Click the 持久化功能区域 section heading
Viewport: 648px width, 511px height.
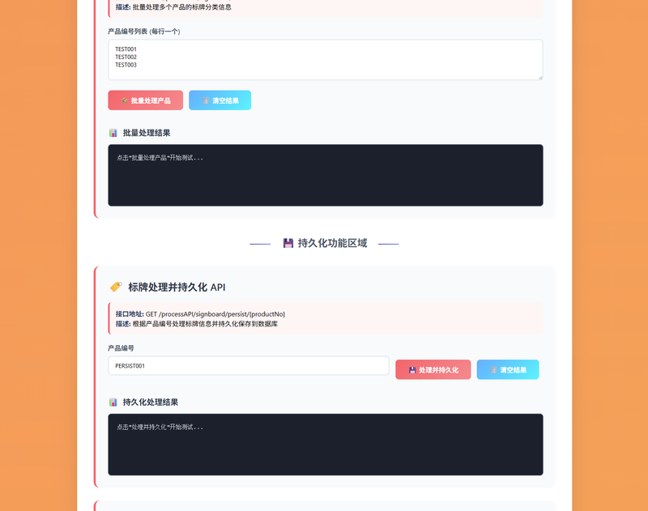tap(332, 243)
